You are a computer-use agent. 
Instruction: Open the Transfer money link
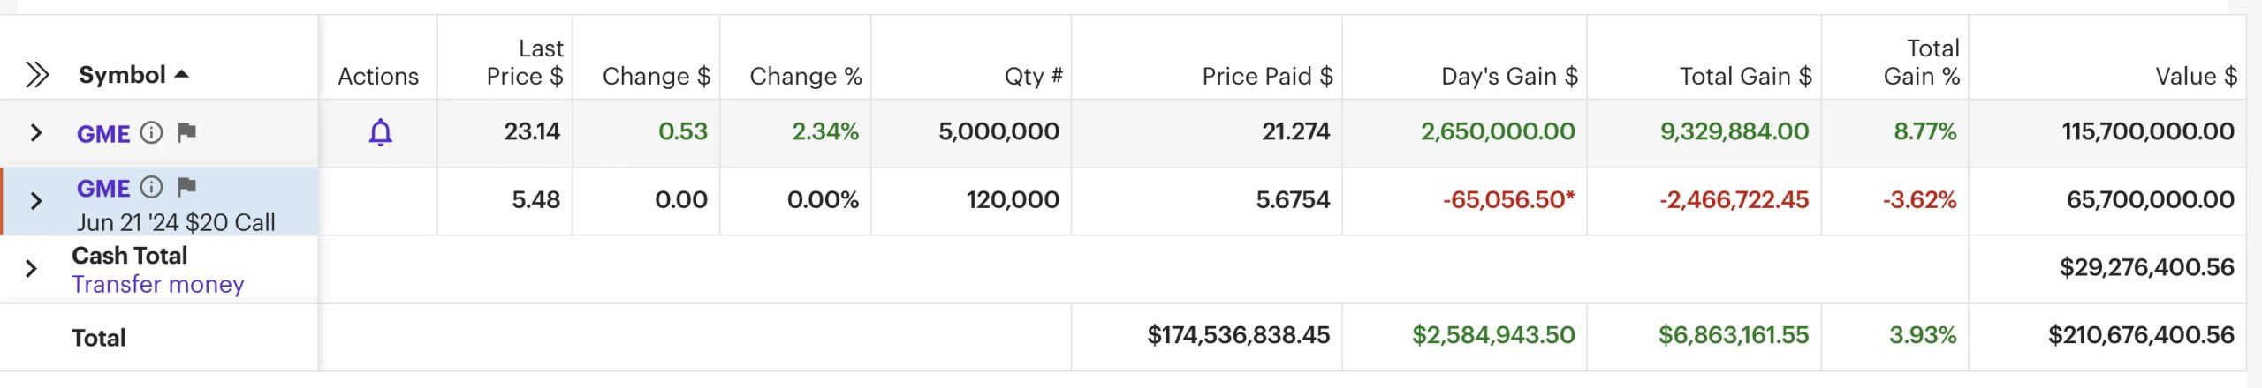coord(158,284)
